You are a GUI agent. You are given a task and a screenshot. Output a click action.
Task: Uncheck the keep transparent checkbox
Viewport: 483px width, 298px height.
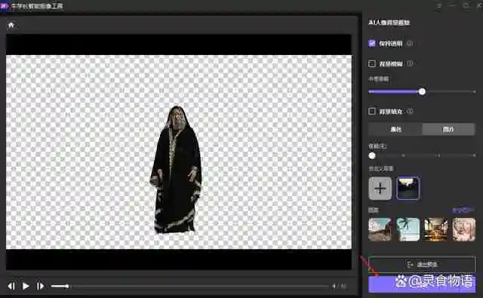[x=372, y=44]
